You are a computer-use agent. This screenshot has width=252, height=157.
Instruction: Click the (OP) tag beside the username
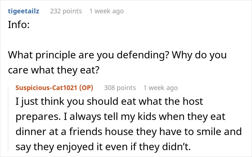point(86,88)
